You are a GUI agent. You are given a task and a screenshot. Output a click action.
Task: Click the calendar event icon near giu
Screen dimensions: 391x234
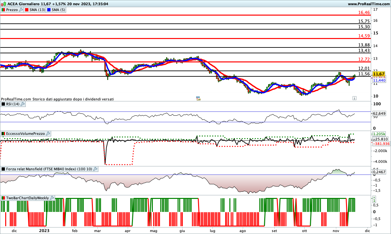tap(198, 98)
